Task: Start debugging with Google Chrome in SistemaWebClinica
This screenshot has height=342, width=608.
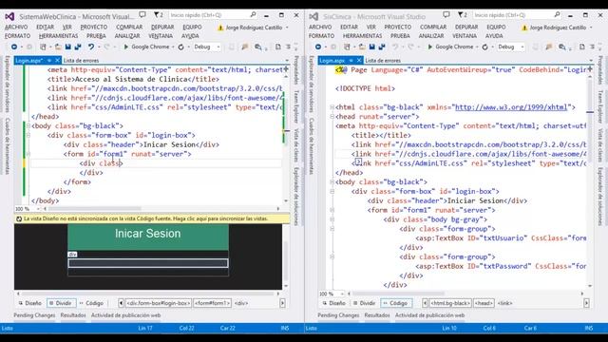Action: coord(147,47)
